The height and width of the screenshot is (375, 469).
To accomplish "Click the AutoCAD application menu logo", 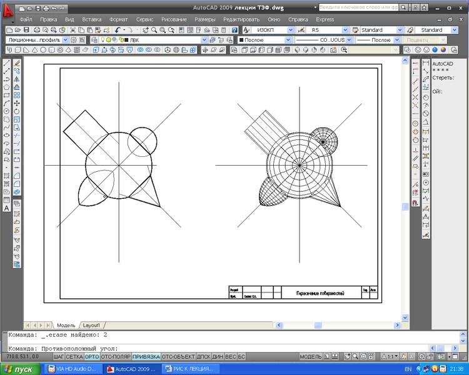I will [8, 11].
